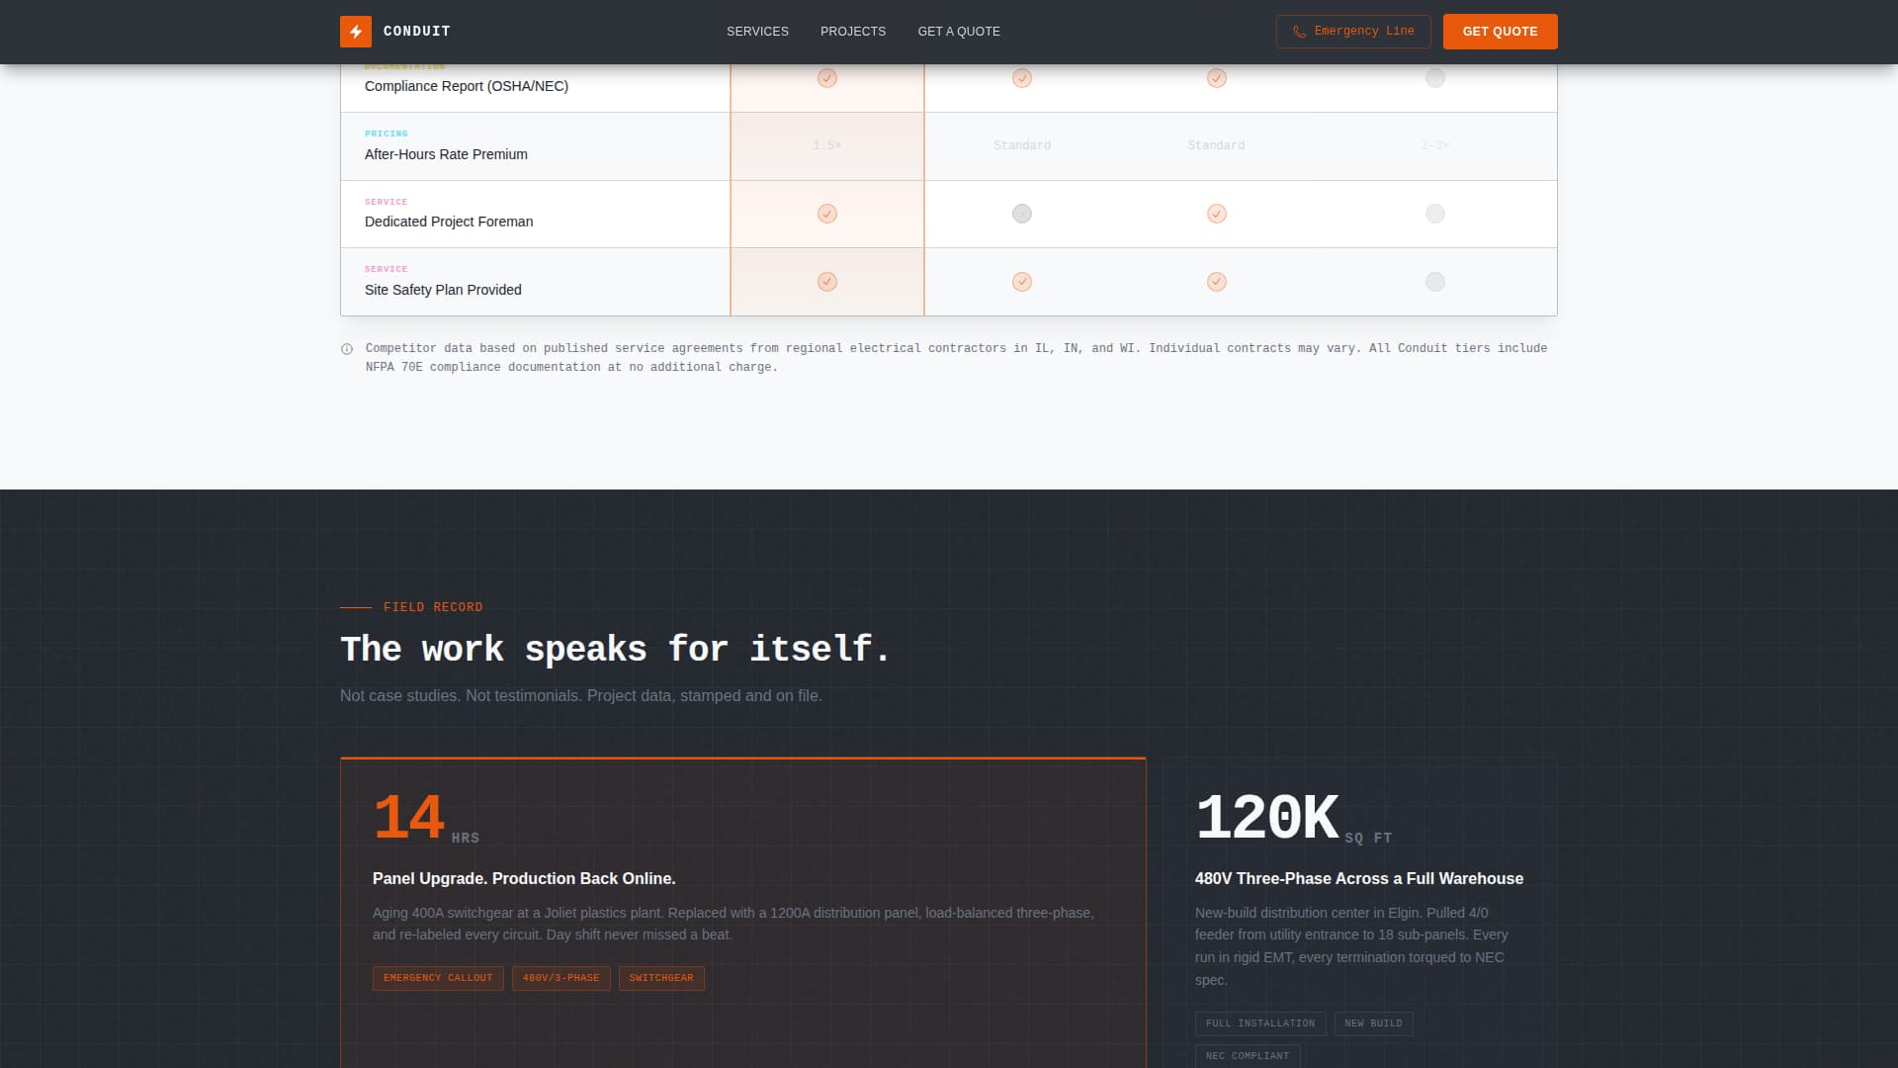Go to Get a Quote nav link

click(959, 32)
